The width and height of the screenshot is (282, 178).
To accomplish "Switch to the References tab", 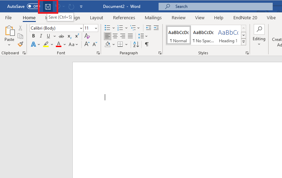I will coord(124,18).
